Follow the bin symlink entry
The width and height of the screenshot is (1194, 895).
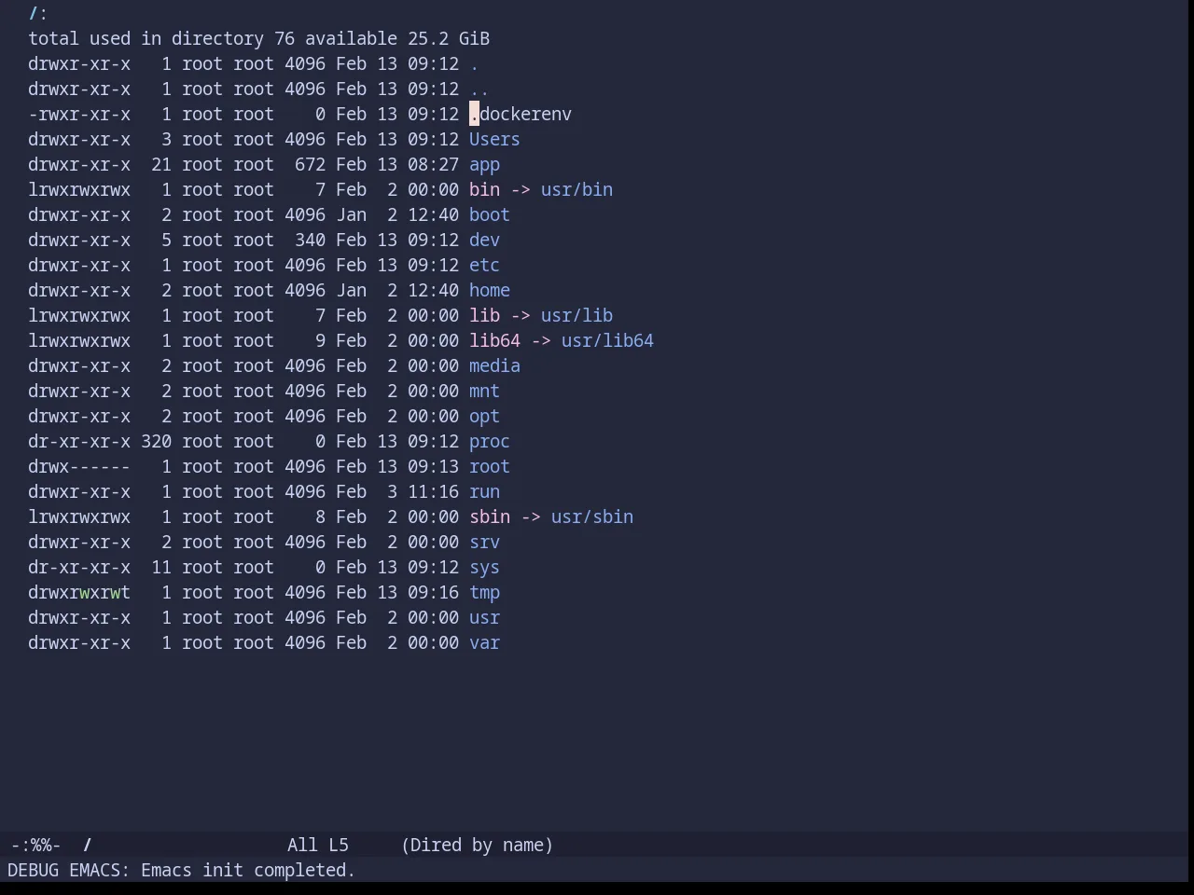pyautogui.click(x=484, y=189)
